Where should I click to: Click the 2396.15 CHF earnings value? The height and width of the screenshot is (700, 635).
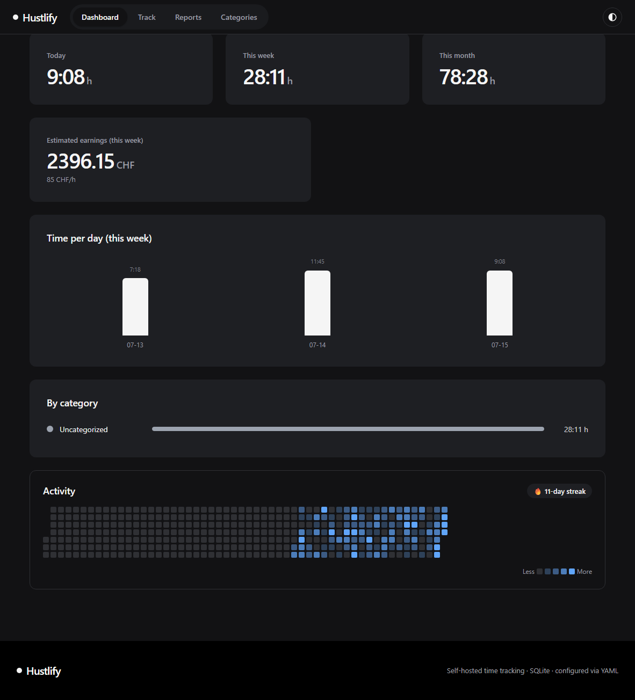[x=90, y=161]
